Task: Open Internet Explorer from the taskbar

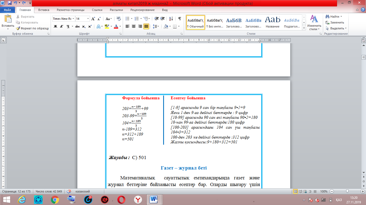Action: point(22,200)
